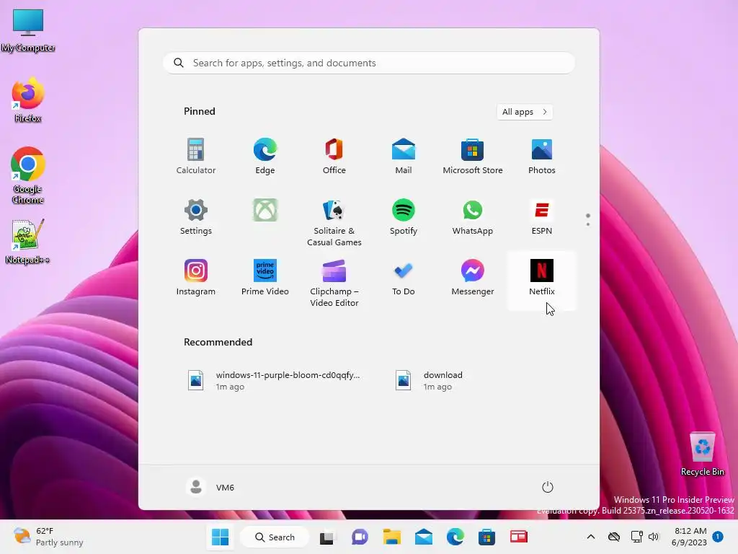Open the ESPN pinned app
The height and width of the screenshot is (554, 738).
pos(542,217)
